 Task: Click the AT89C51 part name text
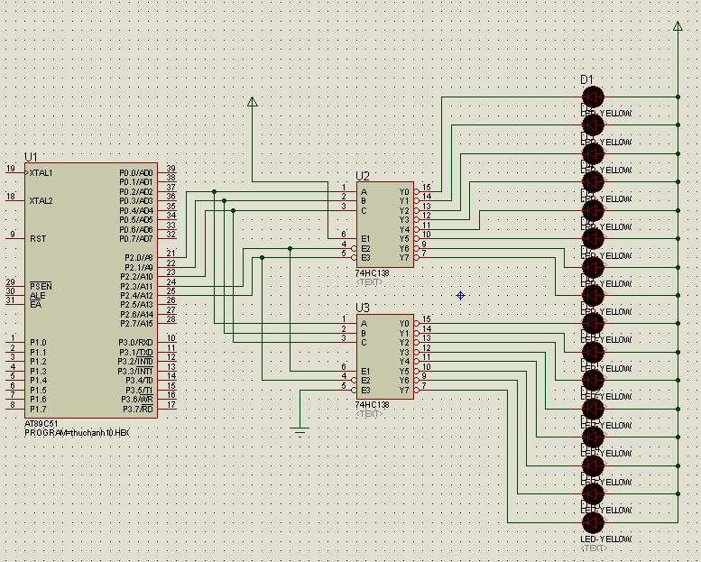pyautogui.click(x=42, y=424)
